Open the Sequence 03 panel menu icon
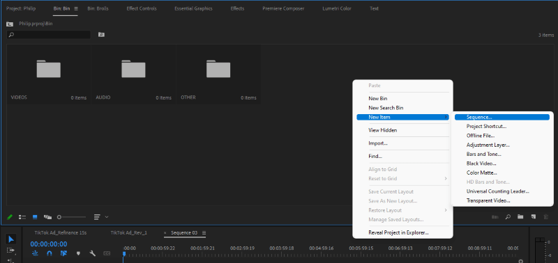This screenshot has width=558, height=263. [204, 233]
